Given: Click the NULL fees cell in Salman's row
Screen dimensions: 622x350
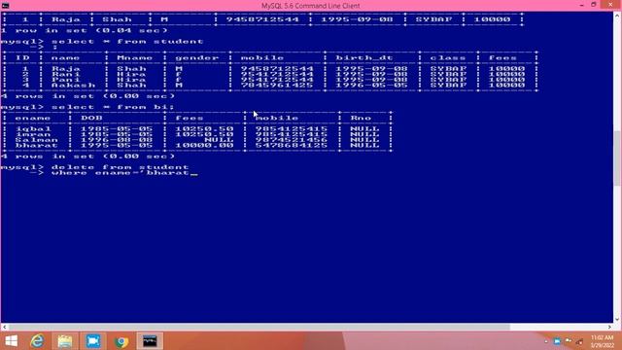Looking at the screenshot, I should click(x=220, y=140).
